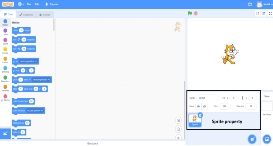This screenshot has width=273, height=146.
Task: Open the My Stuff folder icon
Action: point(250,4)
